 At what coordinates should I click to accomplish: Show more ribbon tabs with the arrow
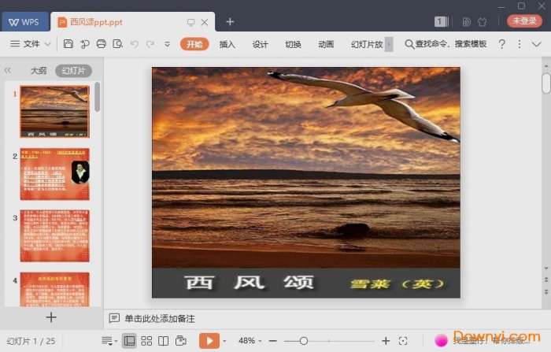(389, 44)
